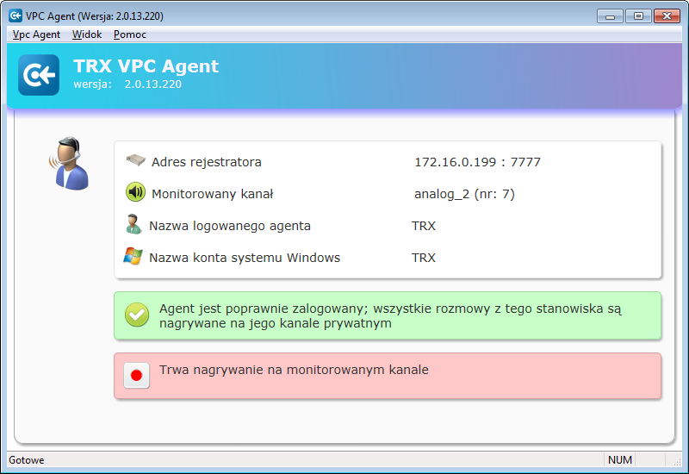Click the Monitorowany kanał label

coord(212,194)
